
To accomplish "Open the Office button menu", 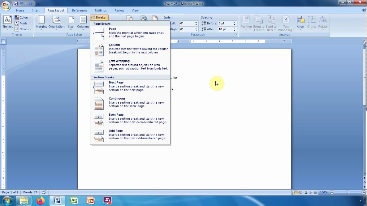I will [5, 6].
